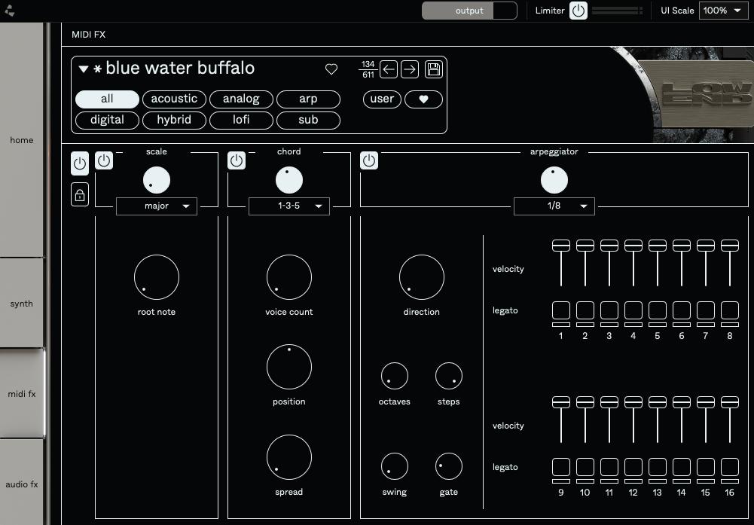Change the arpeggiator rate from 1/8
Image resolution: width=754 pixels, height=525 pixels.
coord(554,206)
